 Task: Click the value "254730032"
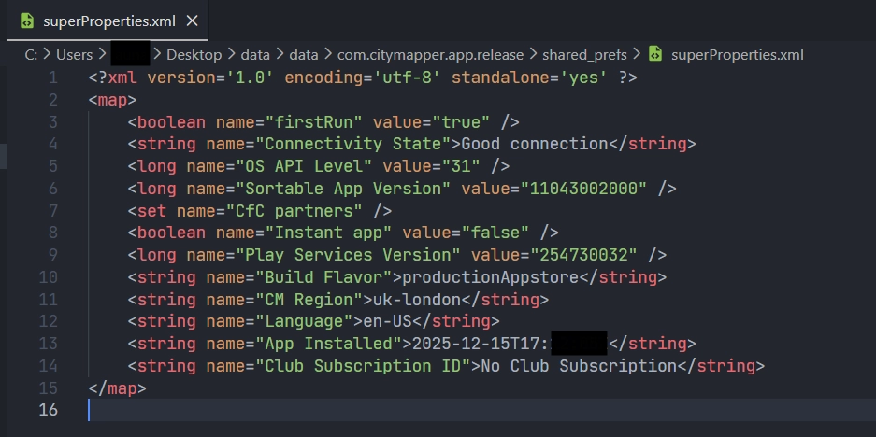(584, 255)
